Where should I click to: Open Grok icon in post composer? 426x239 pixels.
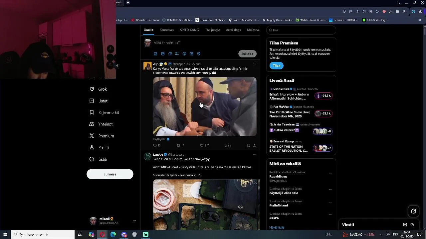click(170, 54)
